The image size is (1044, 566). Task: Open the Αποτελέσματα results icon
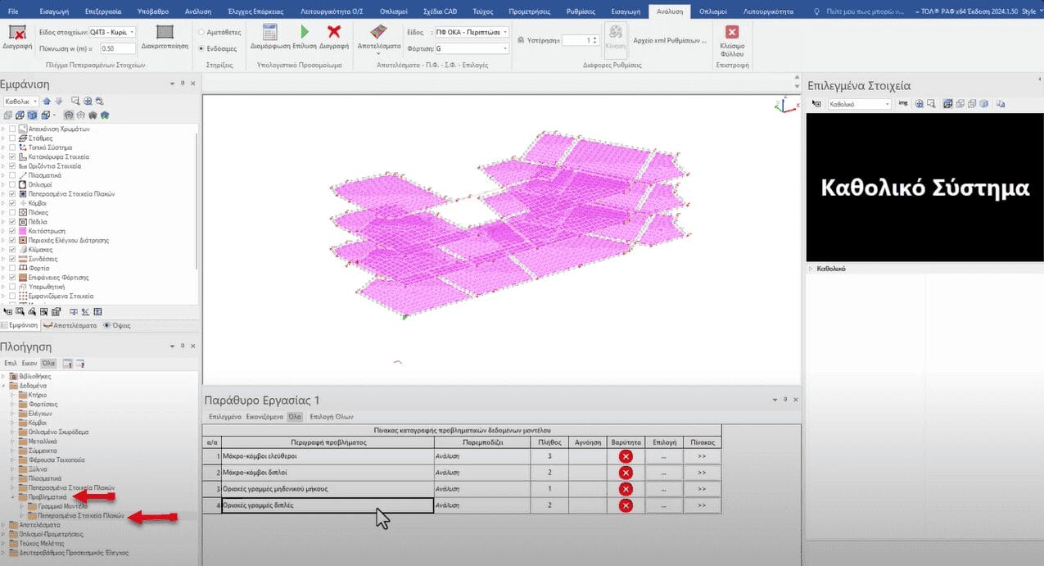[378, 33]
